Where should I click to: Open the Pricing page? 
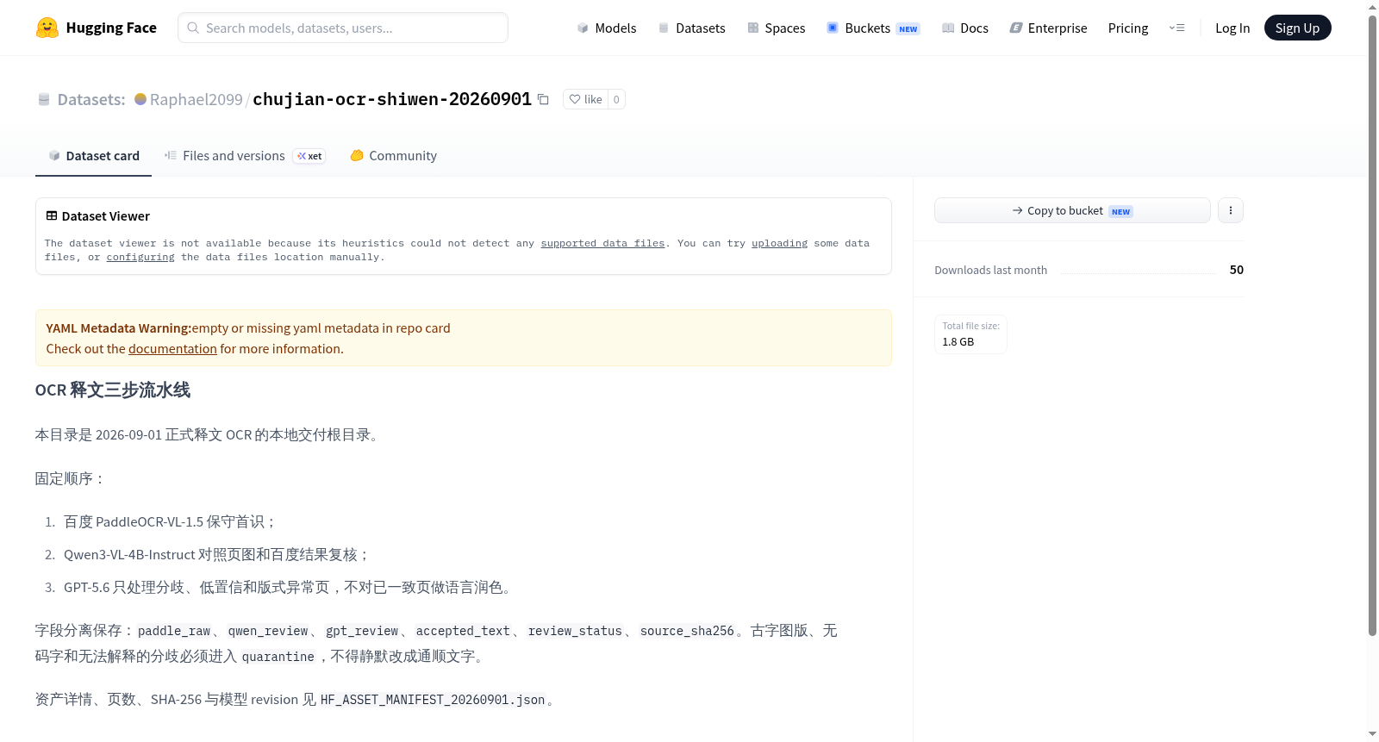click(1128, 28)
